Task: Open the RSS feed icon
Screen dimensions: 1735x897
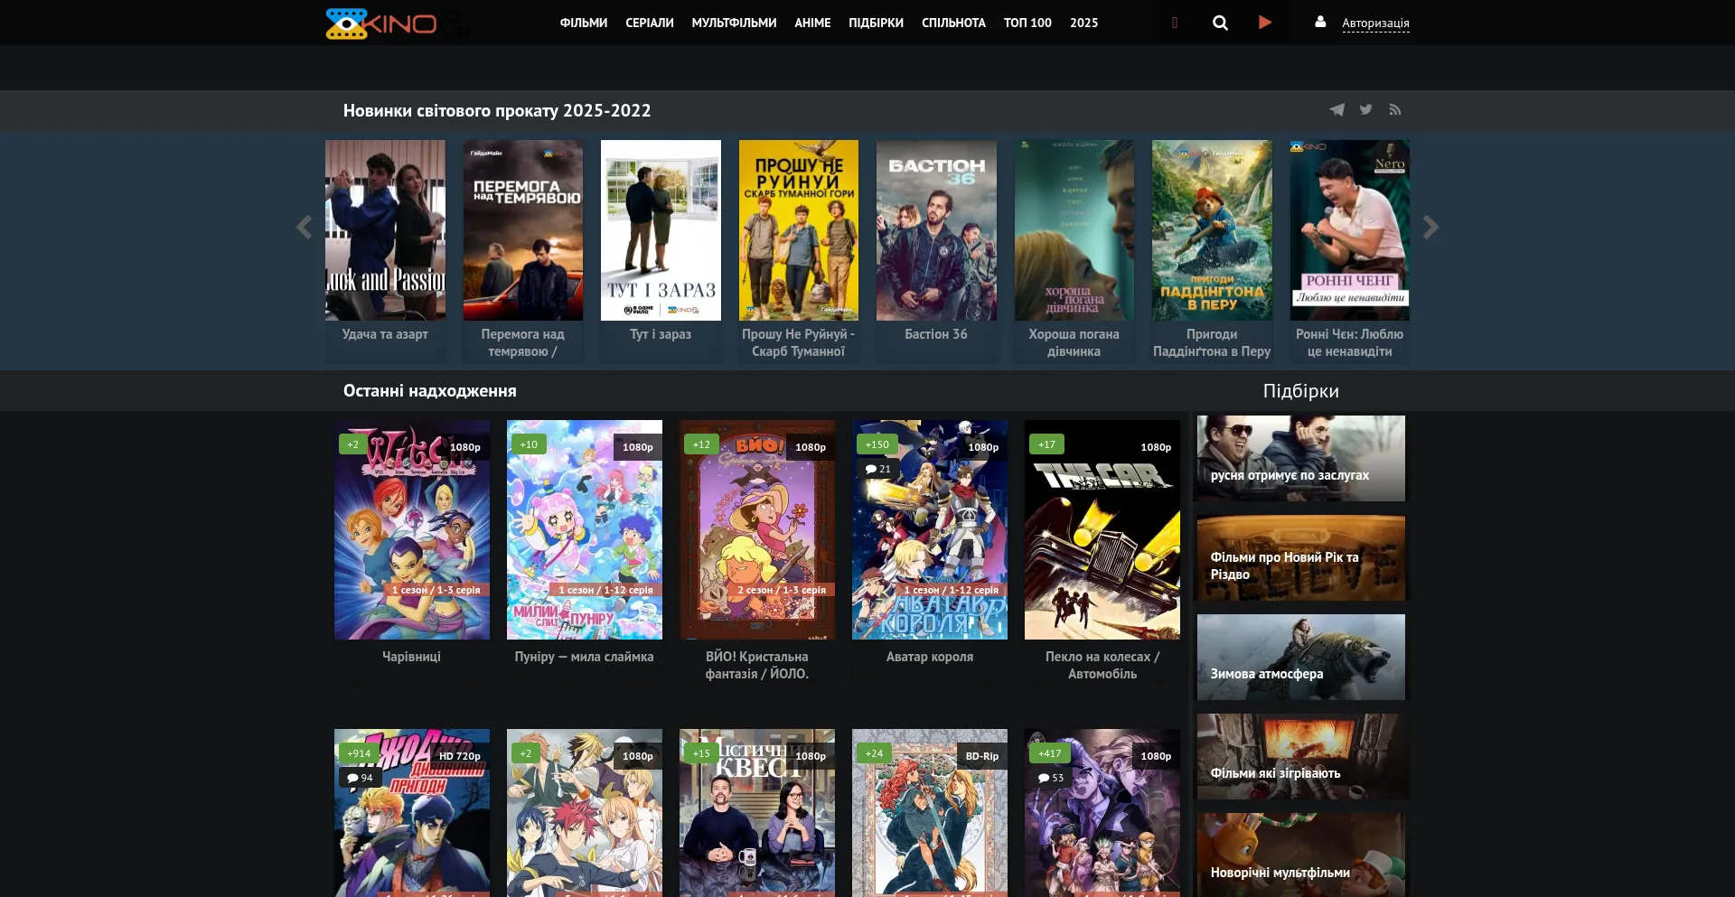Action: 1395,110
